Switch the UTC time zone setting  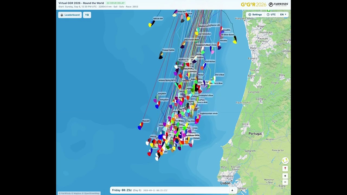click(x=271, y=15)
